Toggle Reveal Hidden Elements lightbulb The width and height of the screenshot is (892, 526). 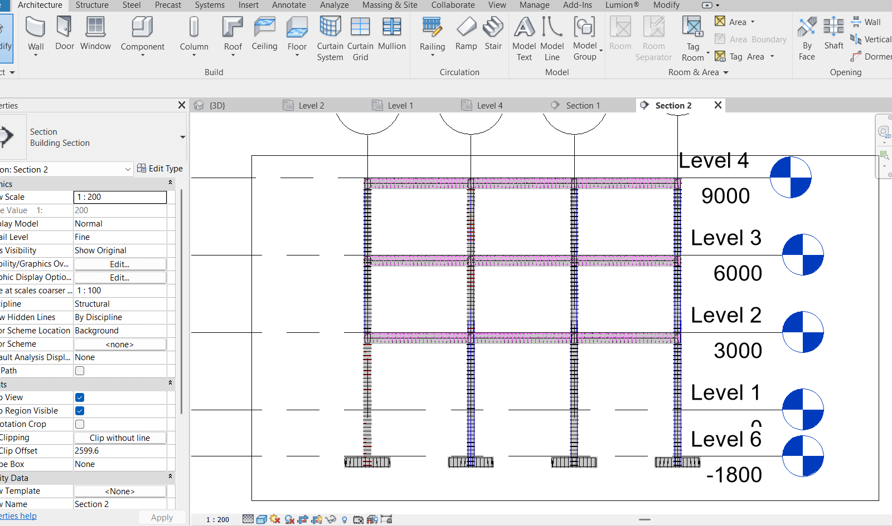click(345, 519)
